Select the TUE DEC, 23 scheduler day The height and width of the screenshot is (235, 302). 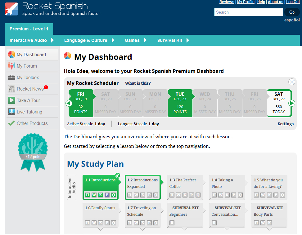pyautogui.click(x=180, y=103)
